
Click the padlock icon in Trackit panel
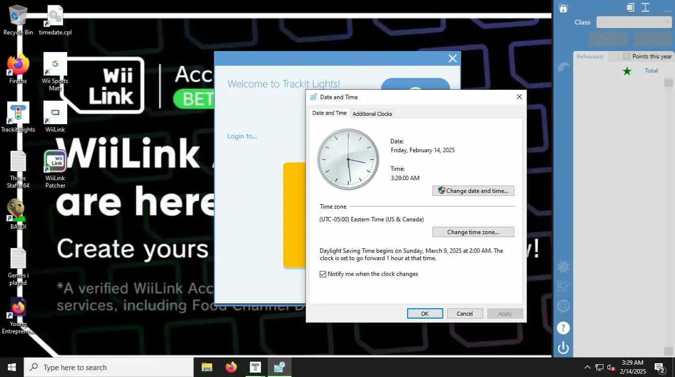pos(563,8)
